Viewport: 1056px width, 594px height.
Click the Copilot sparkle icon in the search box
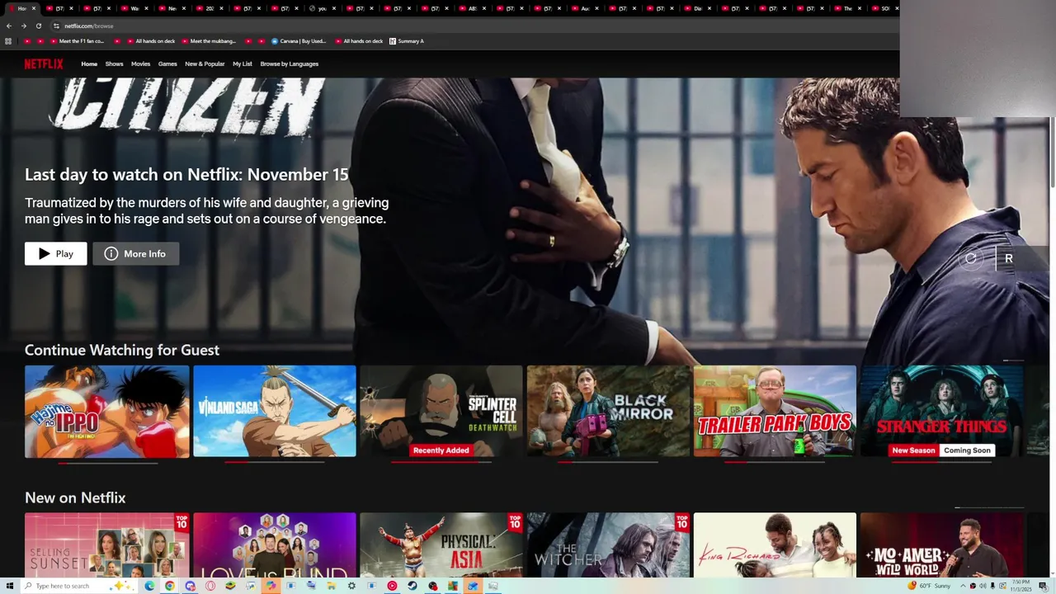pyautogui.click(x=122, y=586)
